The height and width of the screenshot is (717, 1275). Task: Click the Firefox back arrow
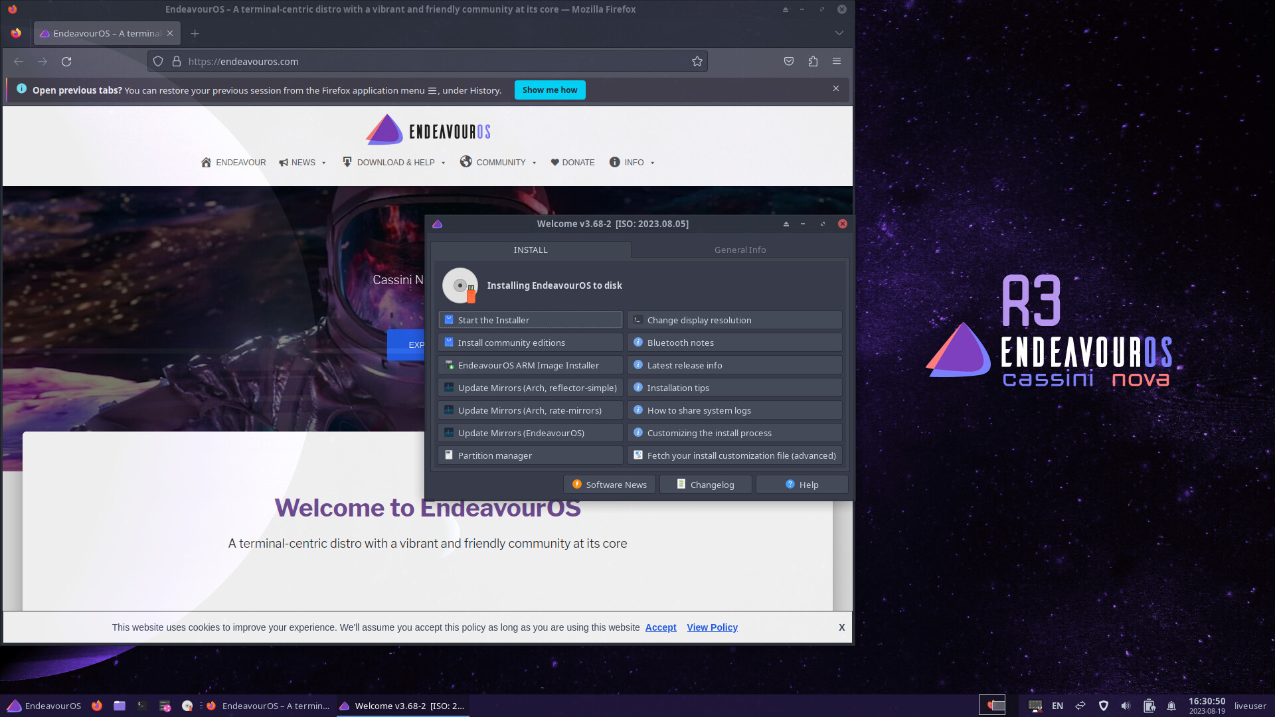19,62
